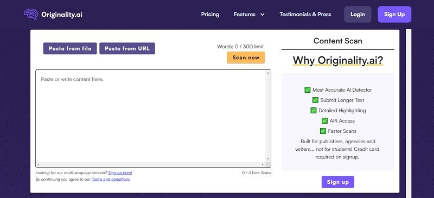Image resolution: width=434 pixels, height=198 pixels.
Task: Click the Faster Scans green checkmark
Action: pos(323,131)
